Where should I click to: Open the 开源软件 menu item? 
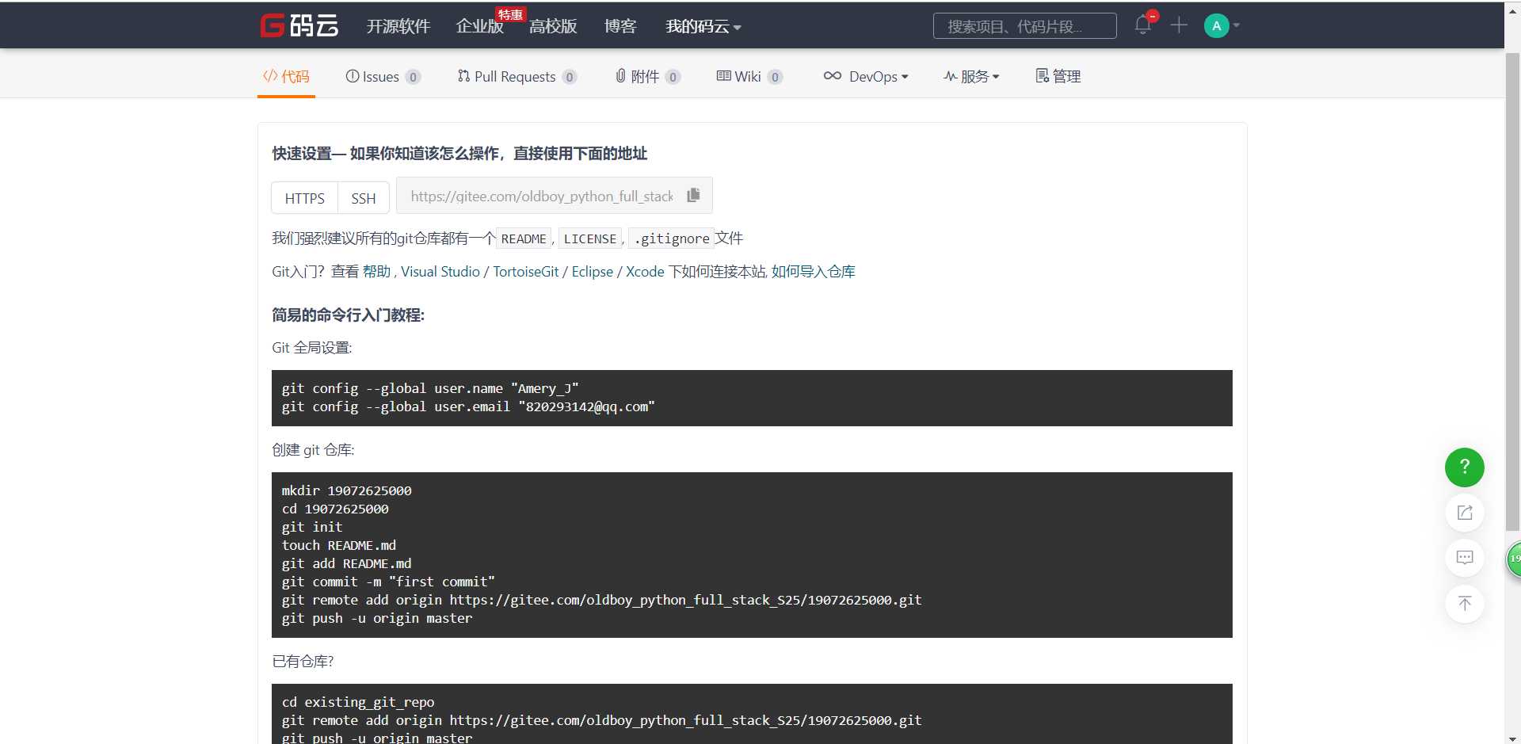398,26
